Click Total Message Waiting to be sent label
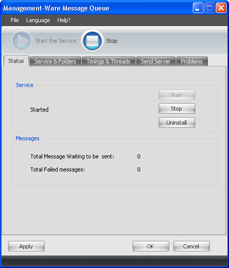This screenshot has width=229, height=268. click(72, 156)
